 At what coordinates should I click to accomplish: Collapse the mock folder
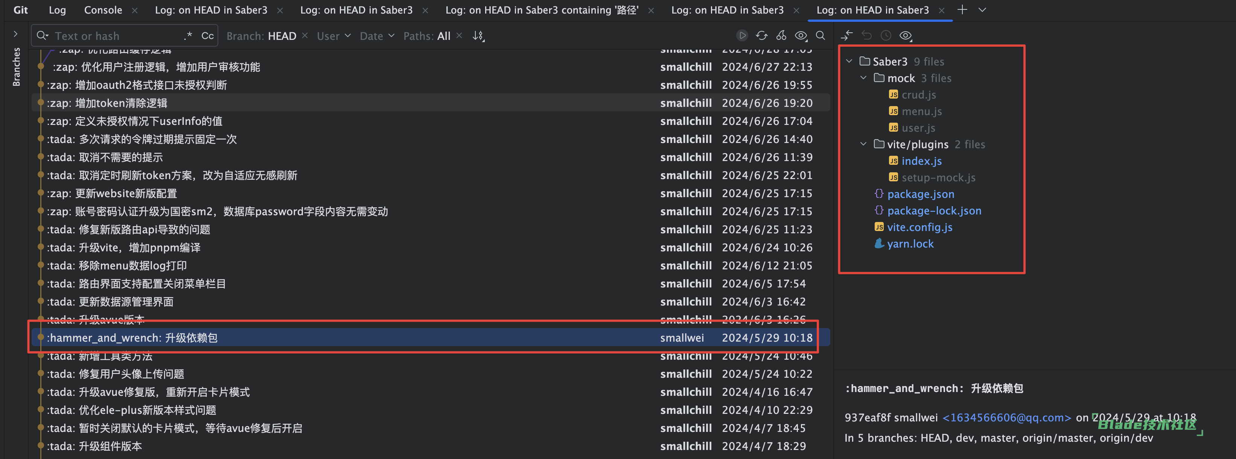pyautogui.click(x=864, y=78)
